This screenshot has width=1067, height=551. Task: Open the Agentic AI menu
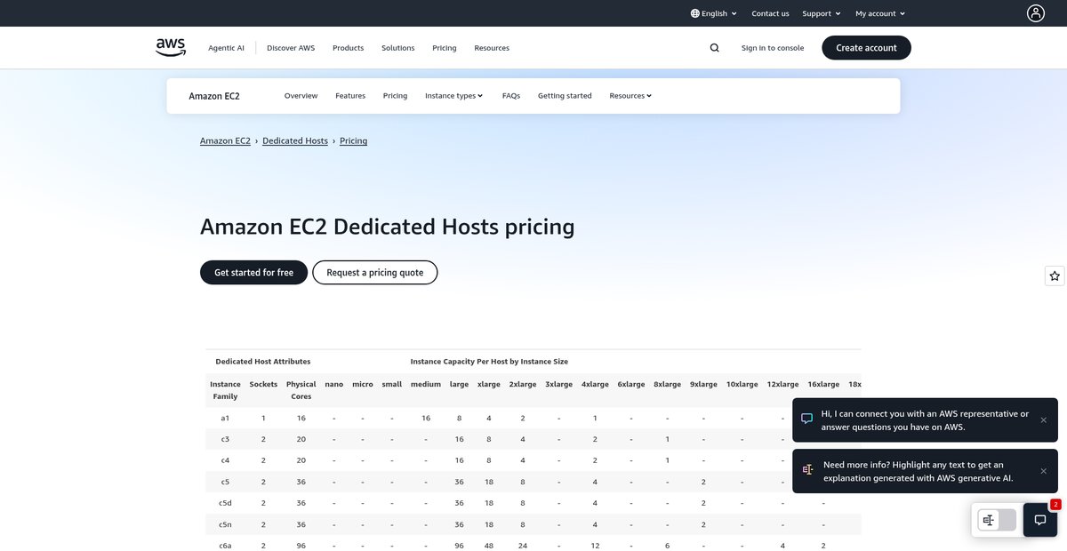pos(226,48)
